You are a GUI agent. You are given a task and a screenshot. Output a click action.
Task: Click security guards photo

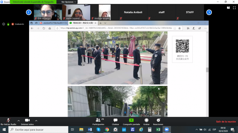pyautogui.click(x=117, y=58)
